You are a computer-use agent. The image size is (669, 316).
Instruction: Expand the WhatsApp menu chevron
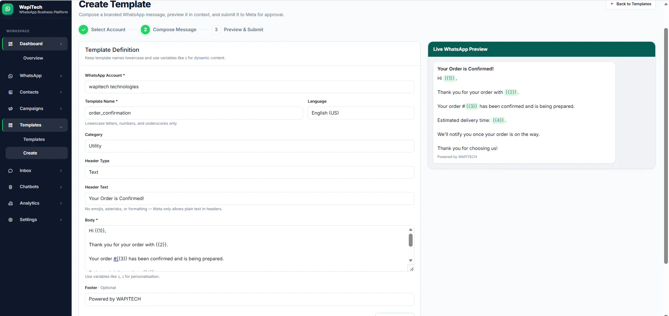tap(61, 76)
